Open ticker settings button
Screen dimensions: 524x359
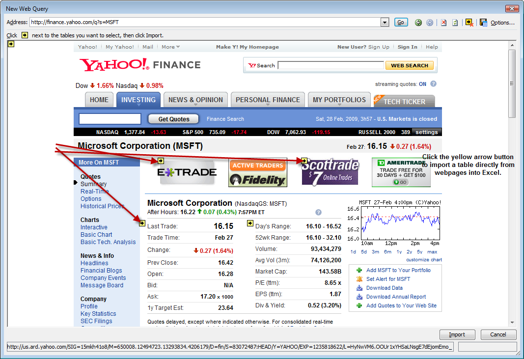(426, 132)
